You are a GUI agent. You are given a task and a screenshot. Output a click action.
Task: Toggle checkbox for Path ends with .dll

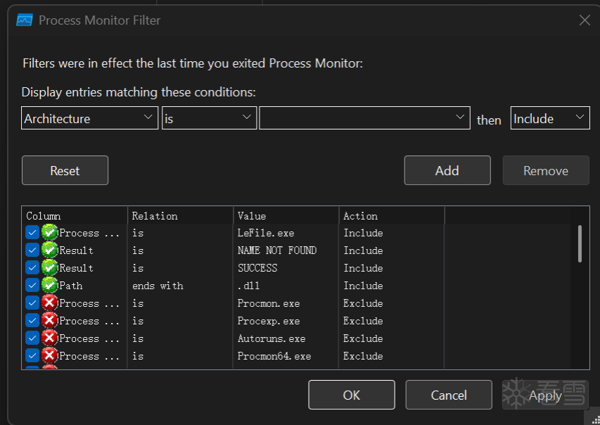pos(32,285)
